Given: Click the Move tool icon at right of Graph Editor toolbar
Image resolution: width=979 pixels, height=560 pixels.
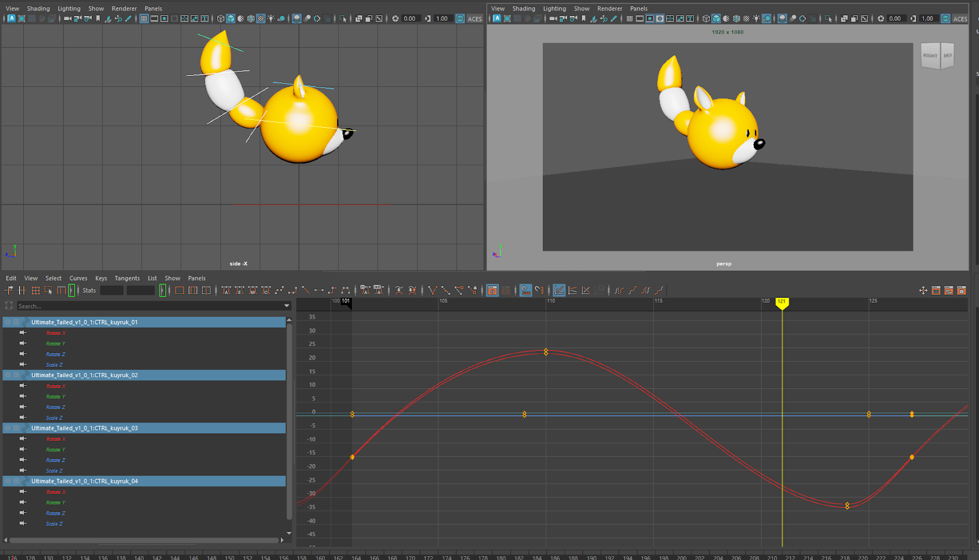Looking at the screenshot, I should click(x=923, y=290).
